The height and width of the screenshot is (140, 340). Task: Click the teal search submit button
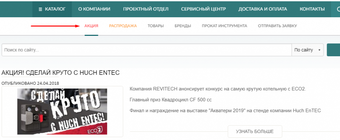(x=333, y=50)
